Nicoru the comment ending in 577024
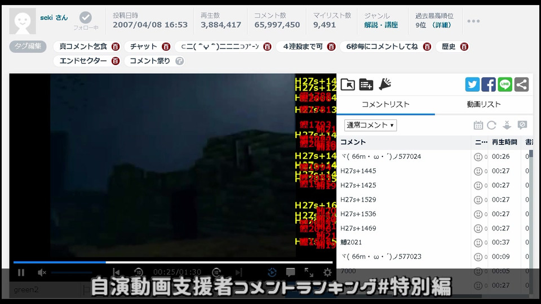541x304 pixels. click(478, 157)
